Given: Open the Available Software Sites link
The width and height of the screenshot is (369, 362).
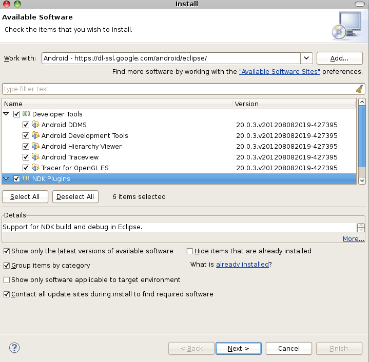Looking at the screenshot, I should click(x=280, y=71).
